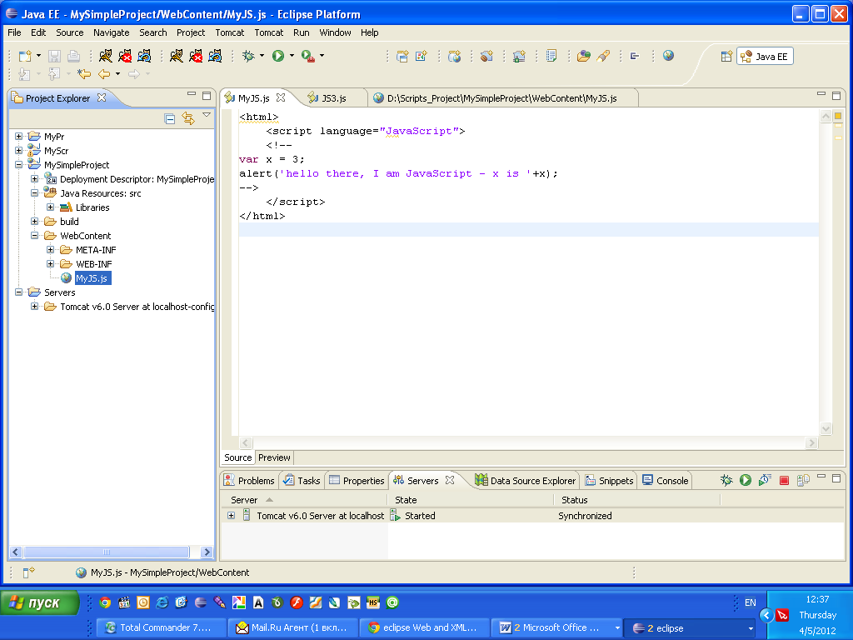The image size is (853, 640).
Task: Click the Windows Start button labelled пуск
Action: click(40, 603)
